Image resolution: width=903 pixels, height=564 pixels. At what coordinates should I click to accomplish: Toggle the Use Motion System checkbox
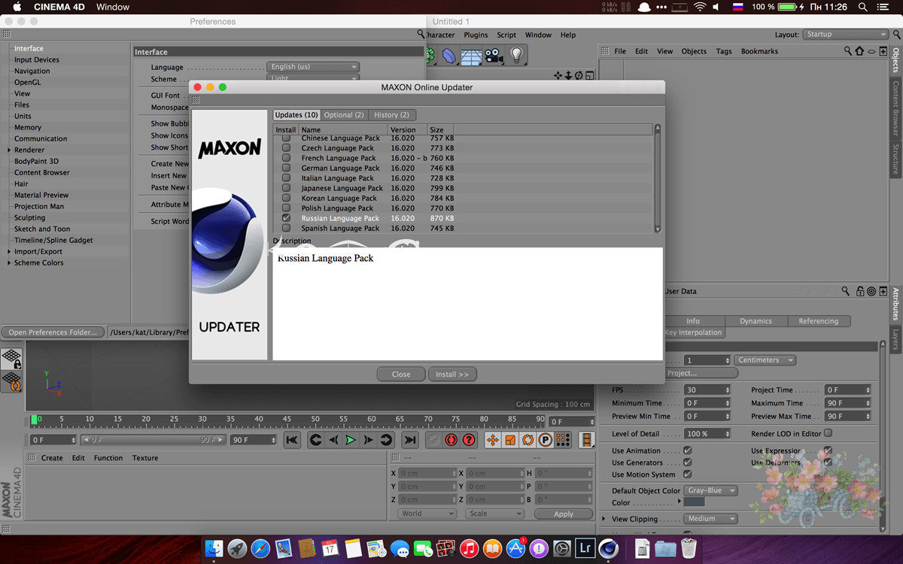[687, 475]
